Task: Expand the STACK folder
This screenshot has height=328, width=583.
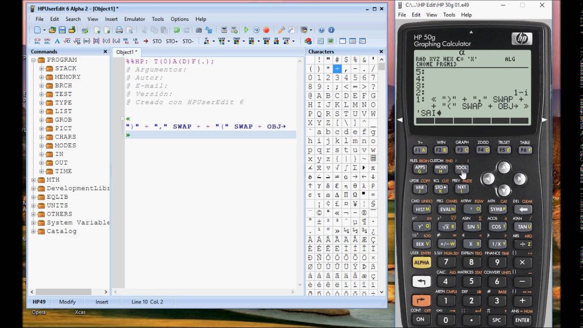Action: [41, 69]
